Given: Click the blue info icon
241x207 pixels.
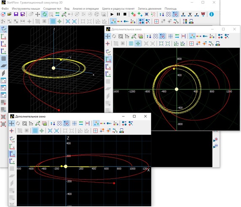Looking at the screenshot, I should pos(212,14).
